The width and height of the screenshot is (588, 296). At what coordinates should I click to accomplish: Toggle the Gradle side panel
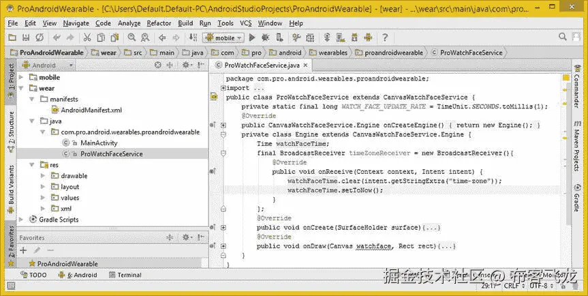click(x=576, y=198)
